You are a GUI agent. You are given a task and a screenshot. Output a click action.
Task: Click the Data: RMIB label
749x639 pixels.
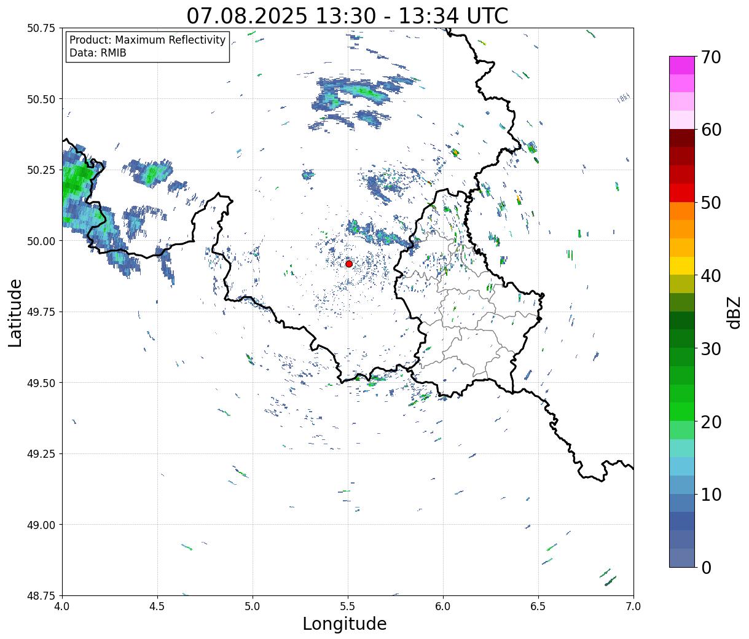(x=98, y=53)
